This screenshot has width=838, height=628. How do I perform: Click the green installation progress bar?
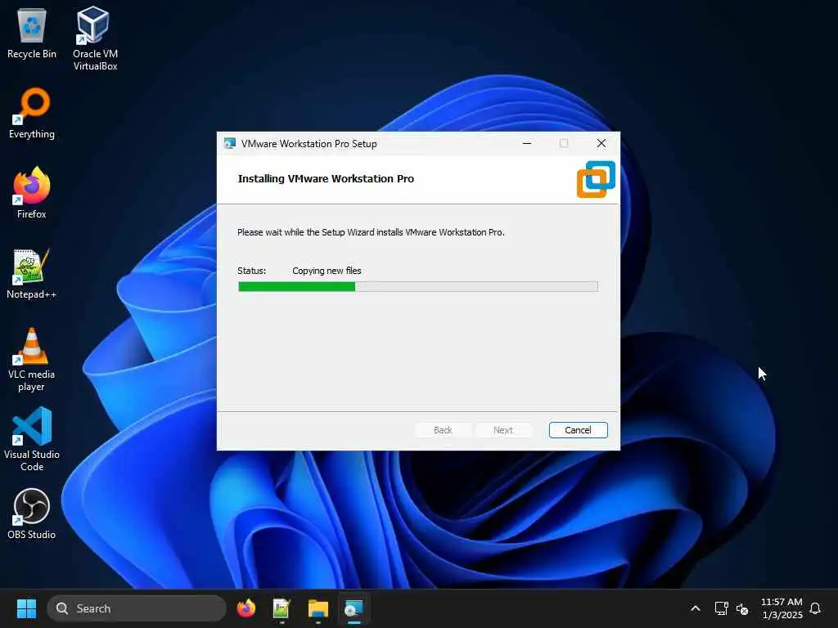[x=417, y=287]
